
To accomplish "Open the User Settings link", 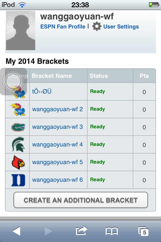I will point(121,27).
